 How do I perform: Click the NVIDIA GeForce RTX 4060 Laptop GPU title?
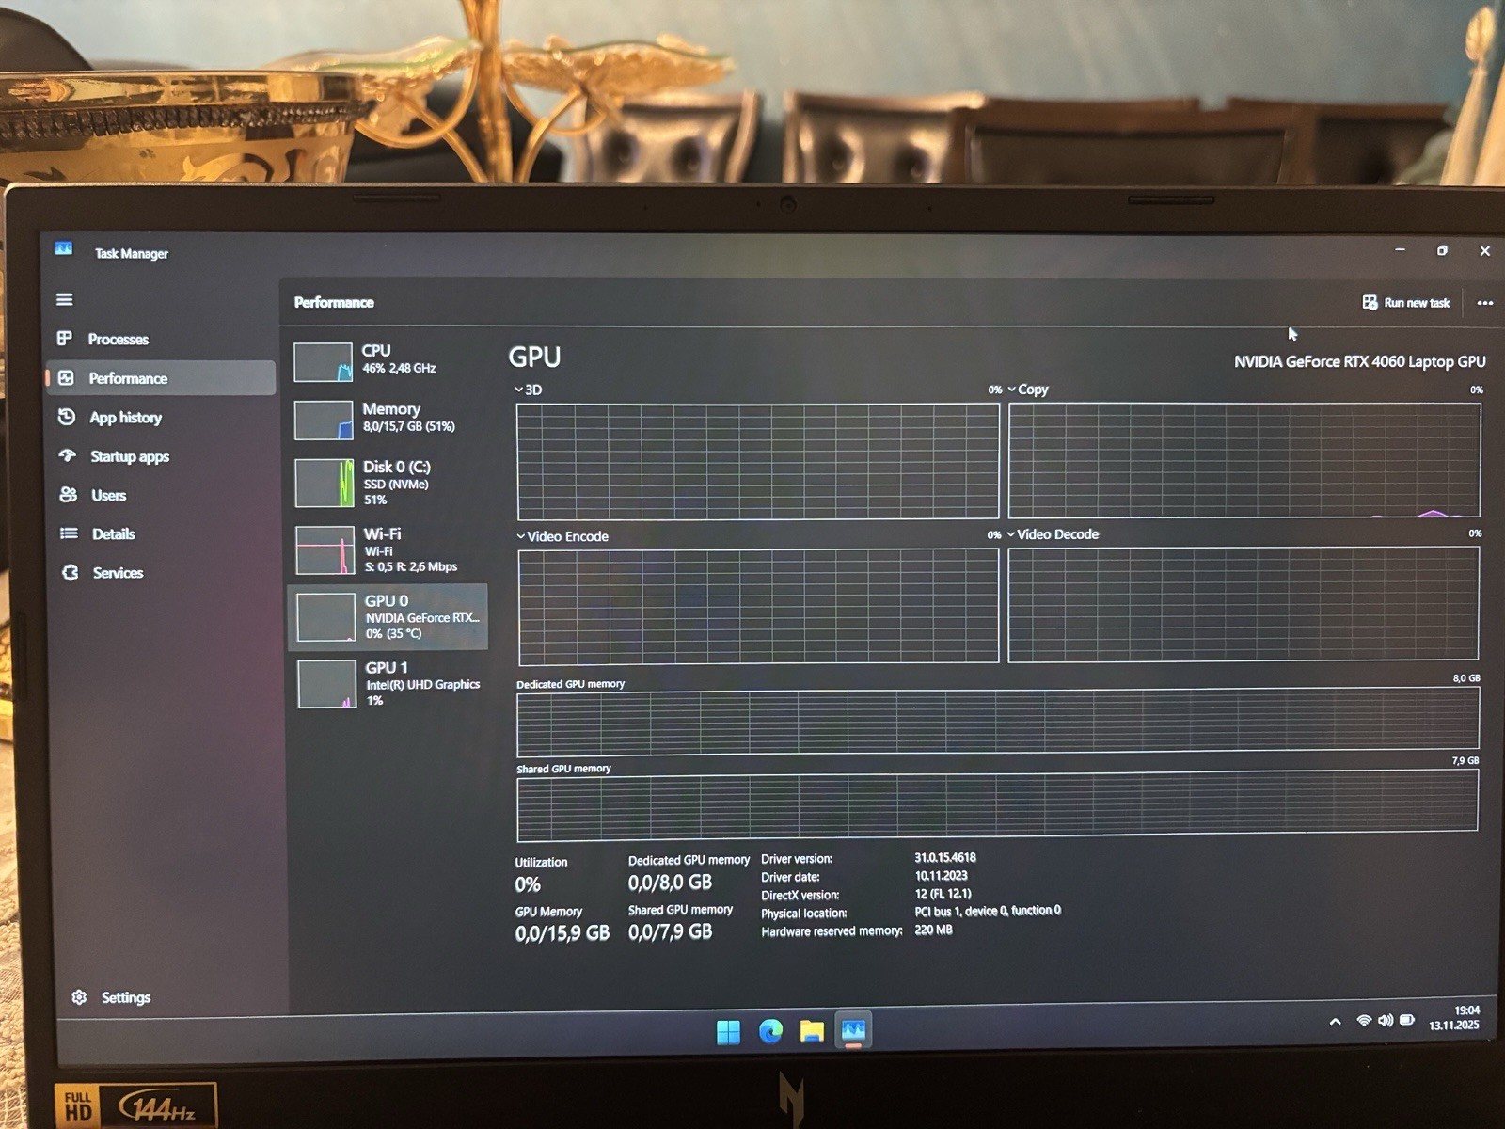[x=1359, y=361]
